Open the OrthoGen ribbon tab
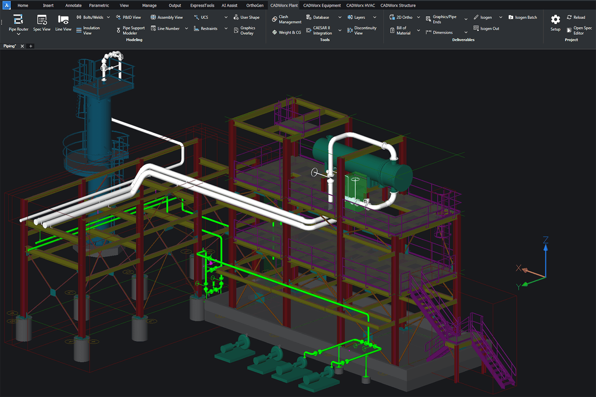Screen dimensions: 596x397 point(255,5)
